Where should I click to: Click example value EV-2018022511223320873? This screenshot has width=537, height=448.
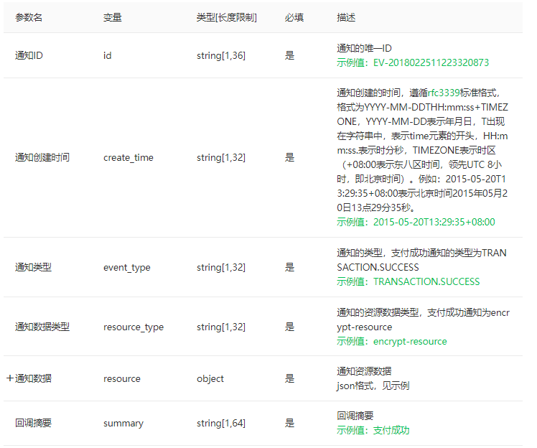431,62
